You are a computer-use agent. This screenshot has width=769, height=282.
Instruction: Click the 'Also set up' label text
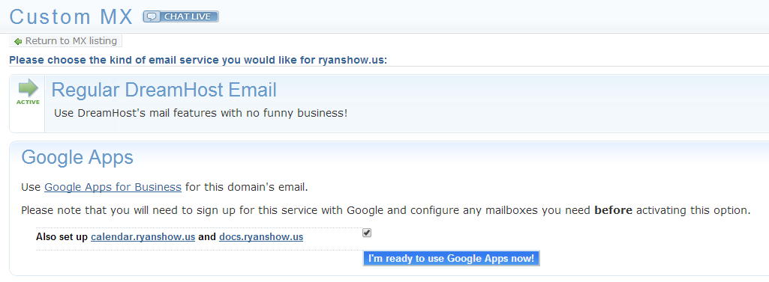tap(62, 238)
